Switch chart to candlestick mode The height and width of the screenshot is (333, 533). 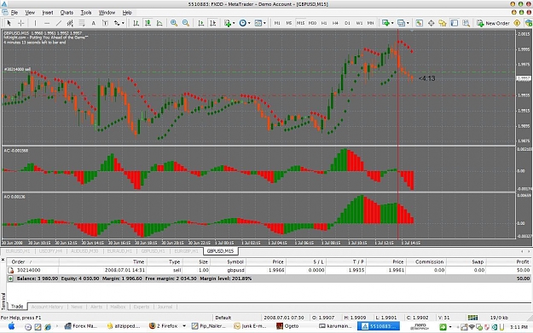point(148,23)
